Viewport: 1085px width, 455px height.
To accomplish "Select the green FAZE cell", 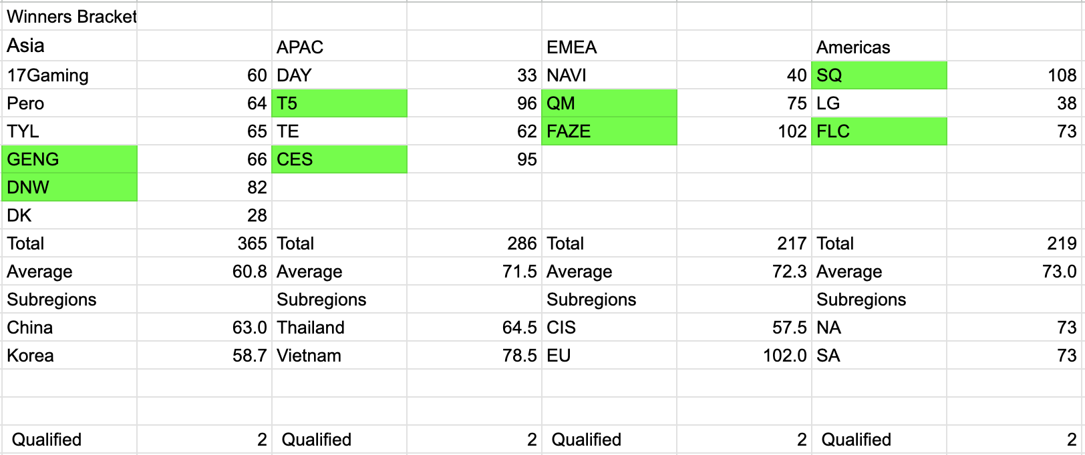I will pyautogui.click(x=609, y=131).
